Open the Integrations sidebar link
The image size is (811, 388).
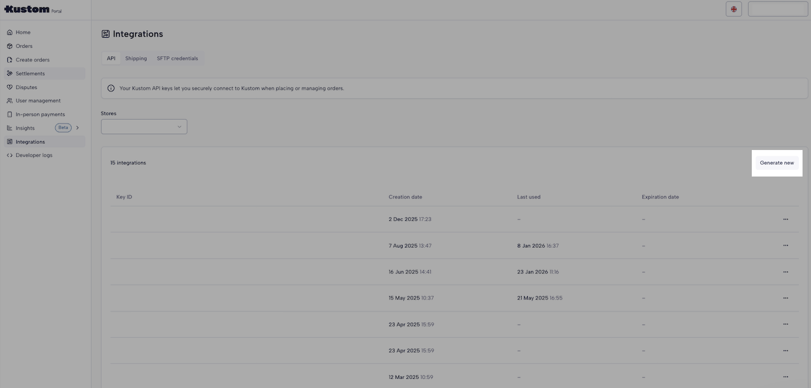coord(30,142)
